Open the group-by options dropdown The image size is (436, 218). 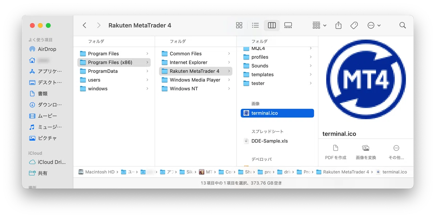pos(319,25)
